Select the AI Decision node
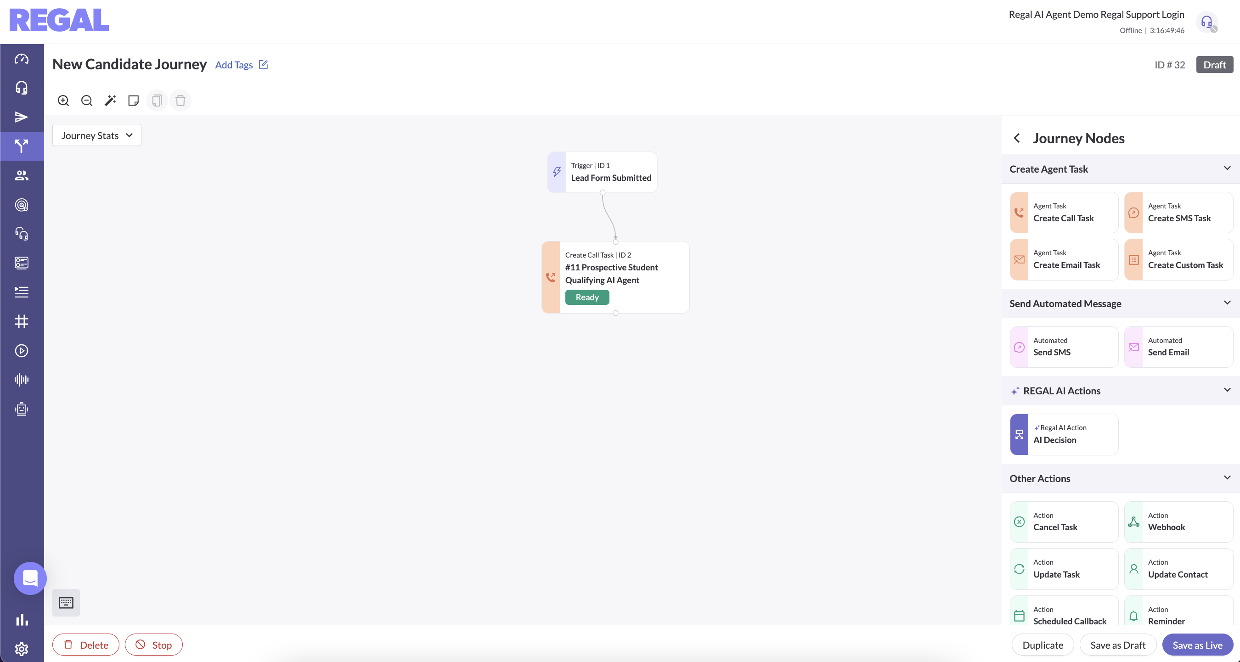This screenshot has height=662, width=1240. coord(1064,434)
